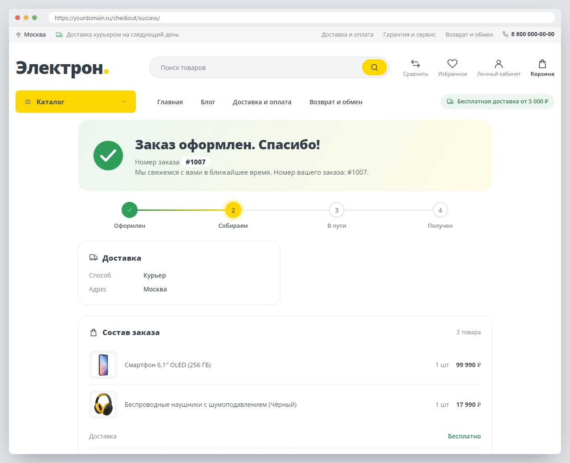
Task: Open the Сравнить compare arrows icon
Action: [x=415, y=64]
